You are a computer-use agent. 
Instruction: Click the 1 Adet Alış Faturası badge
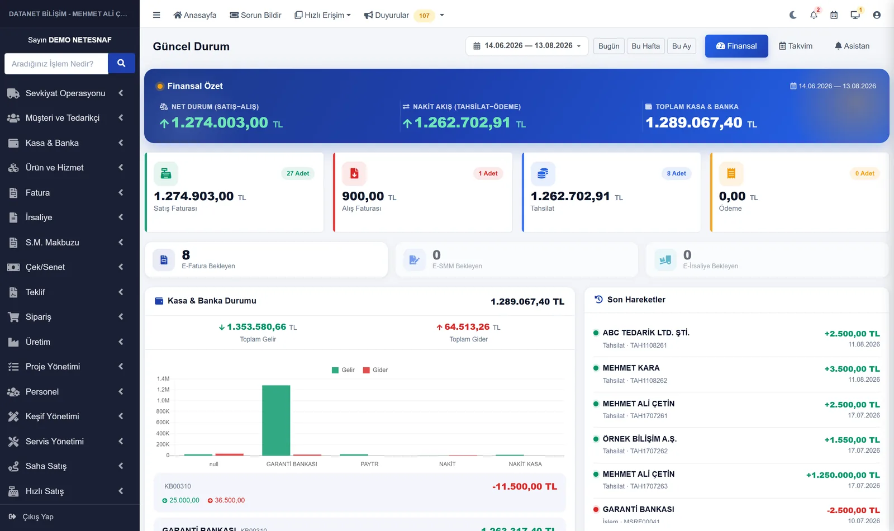(488, 173)
